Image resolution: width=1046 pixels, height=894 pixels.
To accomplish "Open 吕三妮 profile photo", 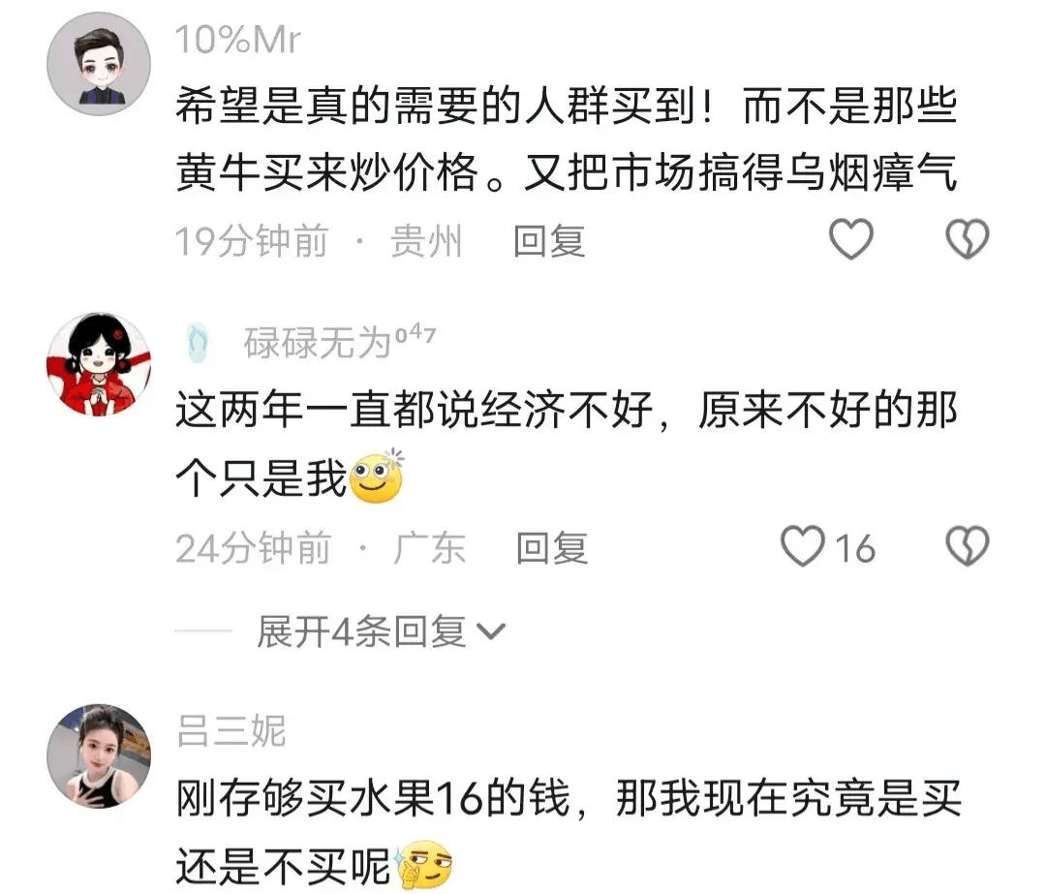I will coord(99,755).
